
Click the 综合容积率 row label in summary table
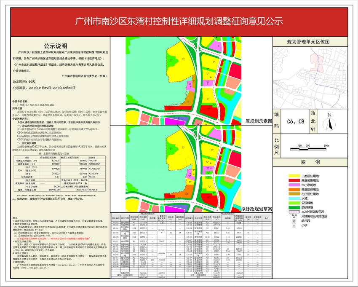click(x=27, y=177)
